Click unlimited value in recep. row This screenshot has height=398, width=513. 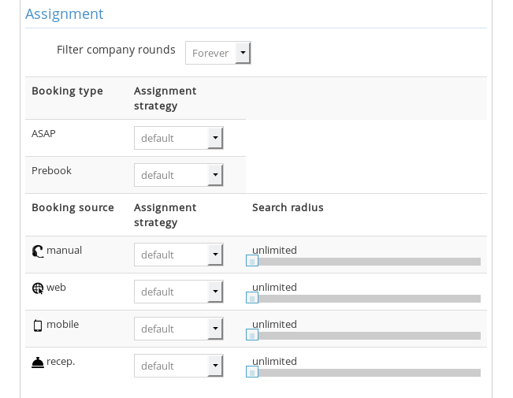[x=274, y=361]
